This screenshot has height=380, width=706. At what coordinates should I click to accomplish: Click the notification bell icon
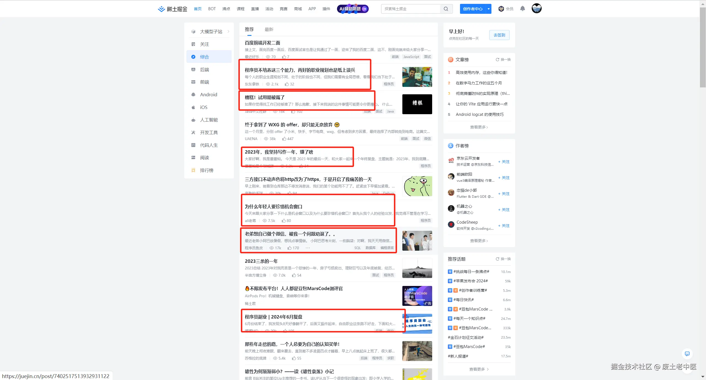coord(522,9)
